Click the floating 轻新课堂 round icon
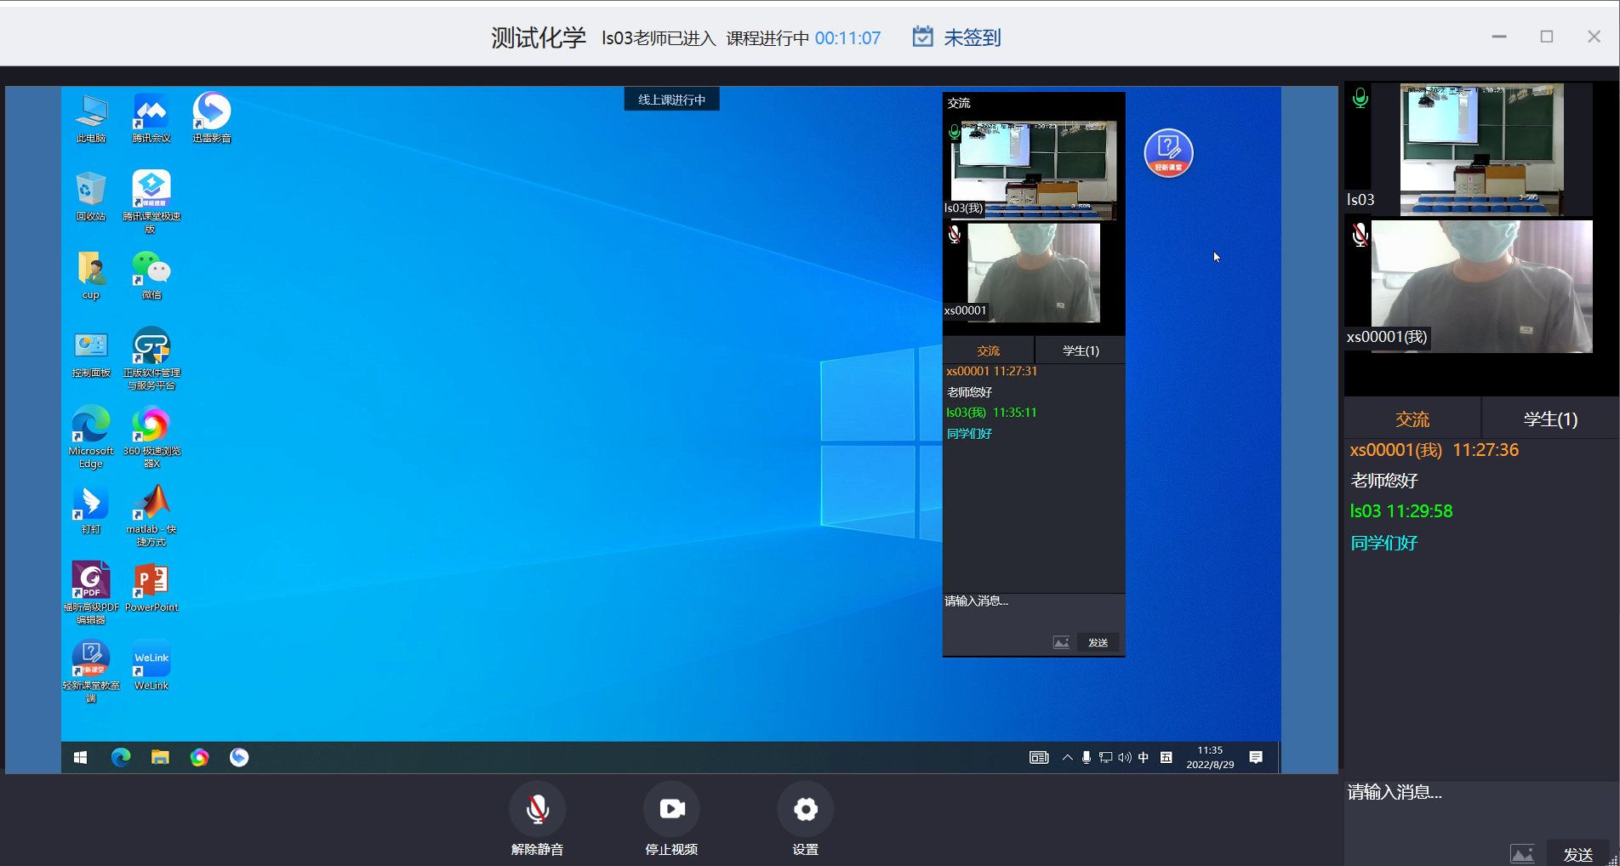 pyautogui.click(x=1168, y=153)
